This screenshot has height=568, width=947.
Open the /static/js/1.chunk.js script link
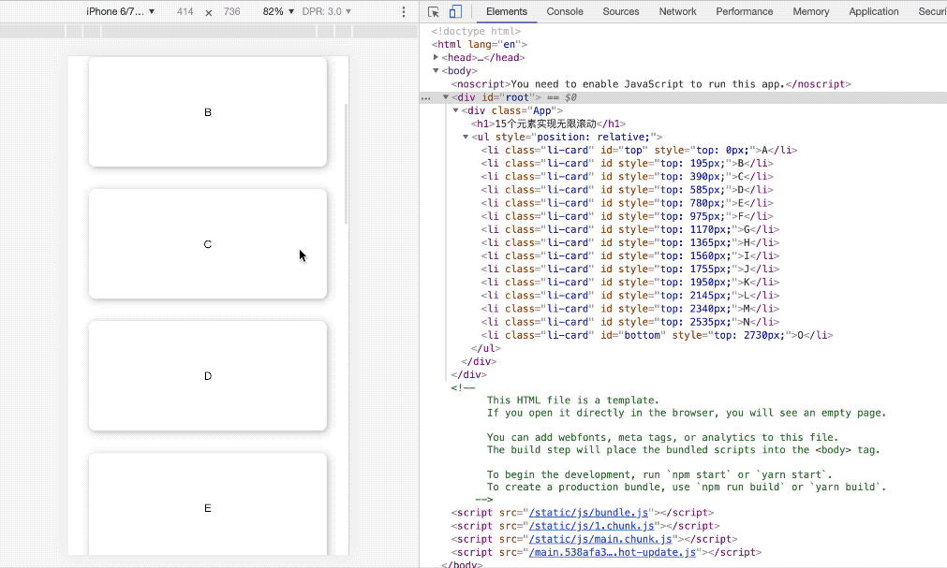click(592, 526)
